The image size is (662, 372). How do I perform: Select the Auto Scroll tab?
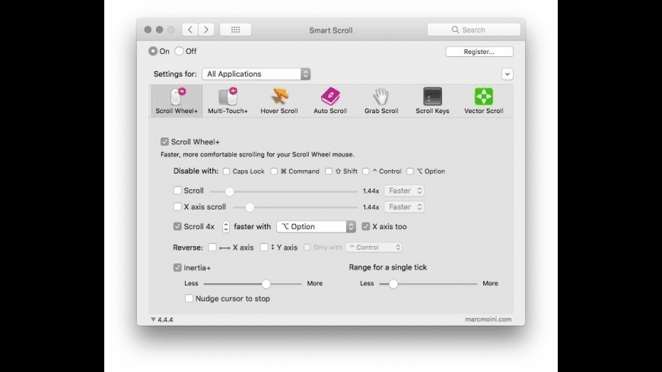pyautogui.click(x=330, y=101)
